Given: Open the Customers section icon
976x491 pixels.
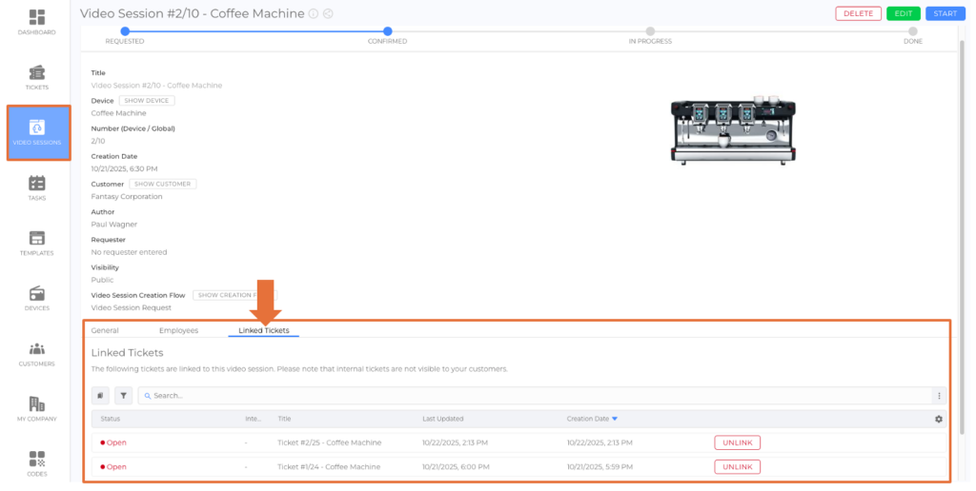Looking at the screenshot, I should (37, 353).
